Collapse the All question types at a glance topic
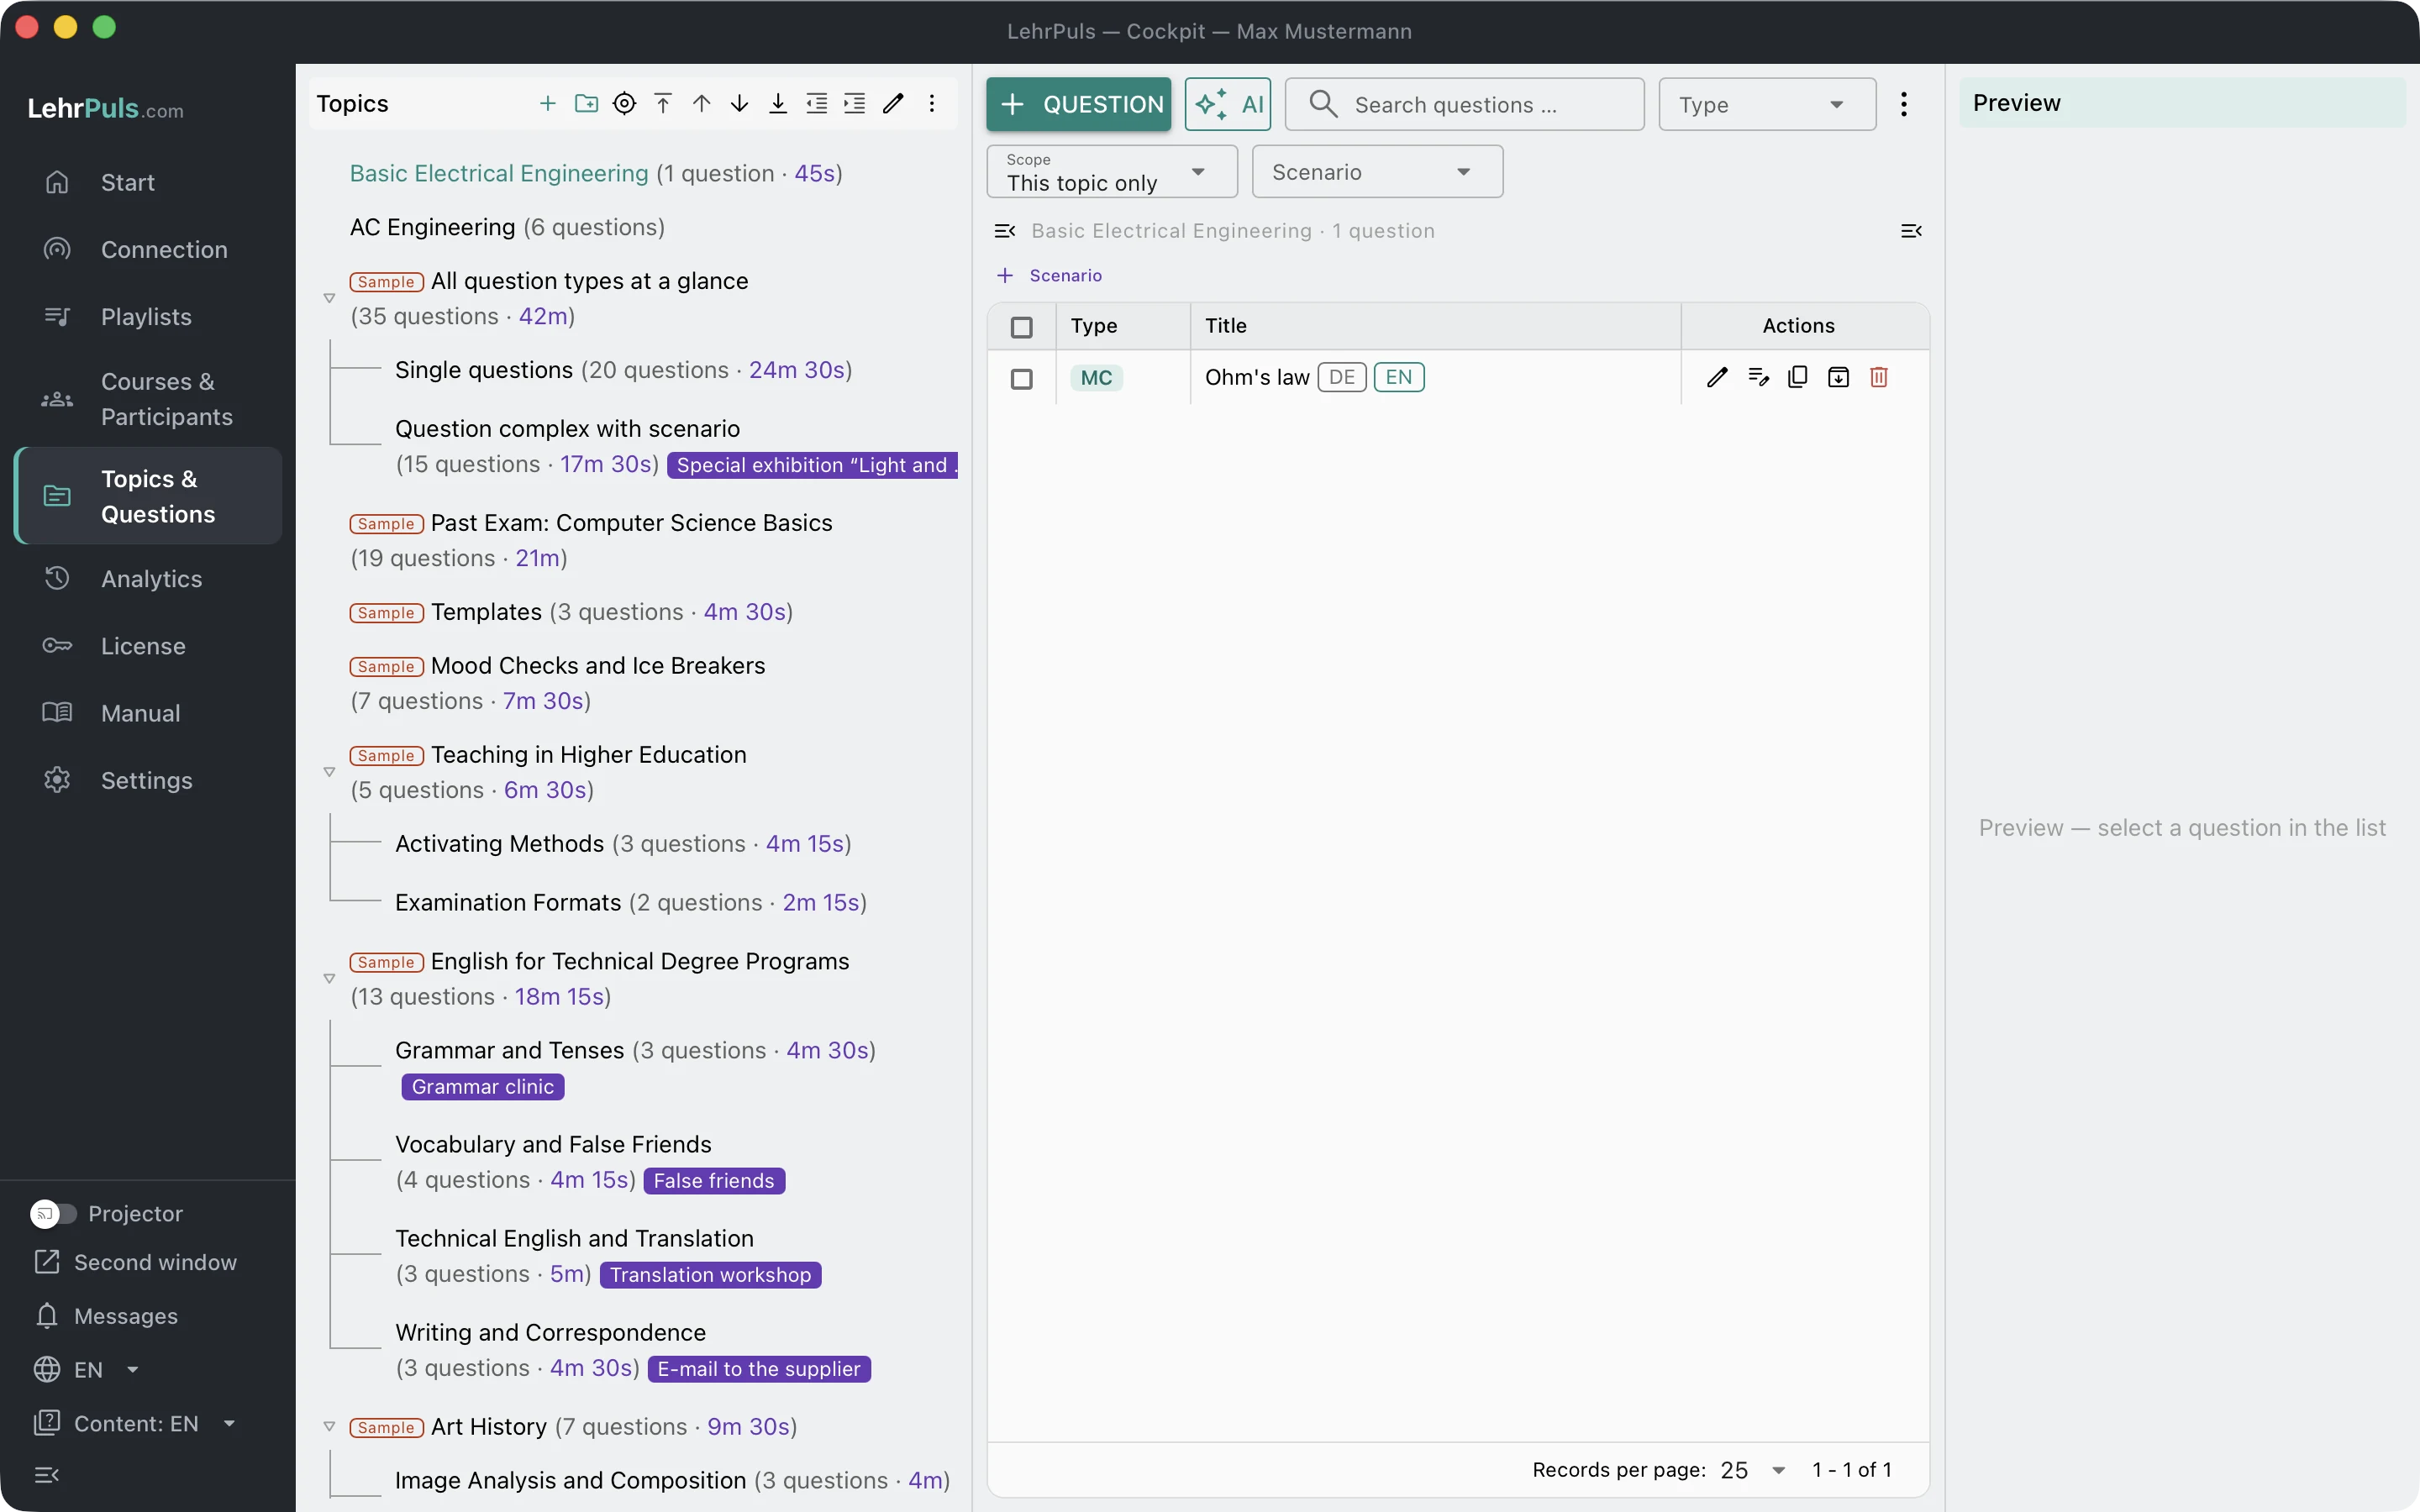This screenshot has height=1512, width=2420. click(329, 298)
